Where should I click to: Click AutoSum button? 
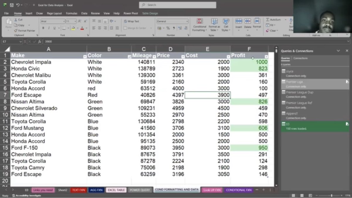tap(274, 20)
